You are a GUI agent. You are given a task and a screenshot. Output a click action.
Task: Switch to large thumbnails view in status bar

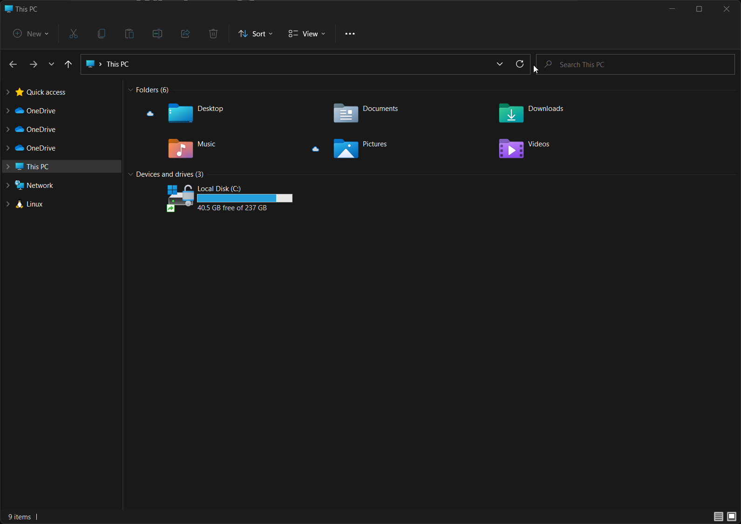(732, 517)
